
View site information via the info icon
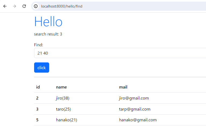click(x=36, y=6)
